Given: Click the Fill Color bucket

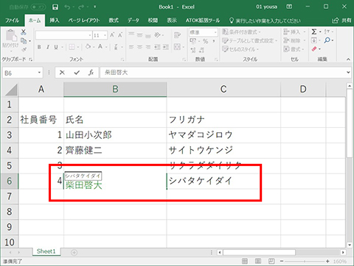Looking at the screenshot, I should 88,46.
